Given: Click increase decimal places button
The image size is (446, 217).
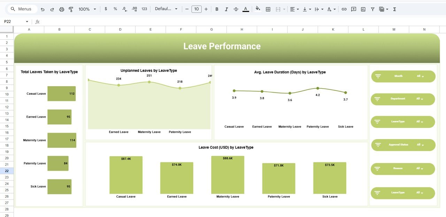Looking at the screenshot, I should coord(134,9).
